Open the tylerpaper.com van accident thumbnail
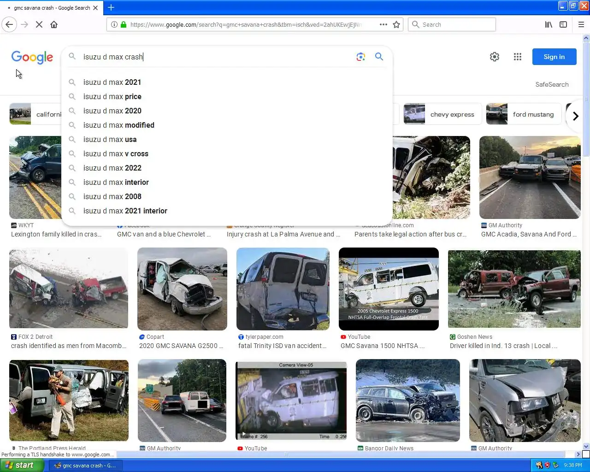 click(x=283, y=289)
